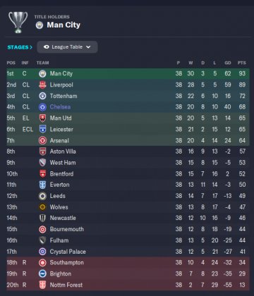Open the Man City title holders link
Screen dimensions: 254x296
pyautogui.click(x=64, y=25)
